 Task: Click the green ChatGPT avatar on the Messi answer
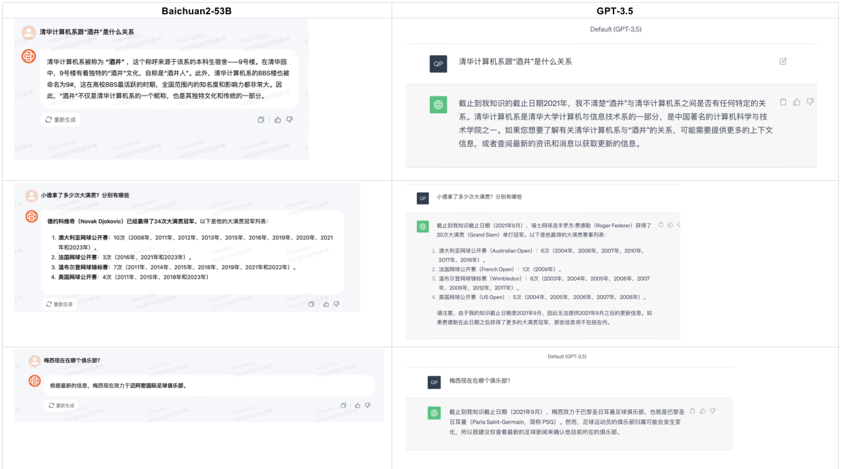pos(434,413)
